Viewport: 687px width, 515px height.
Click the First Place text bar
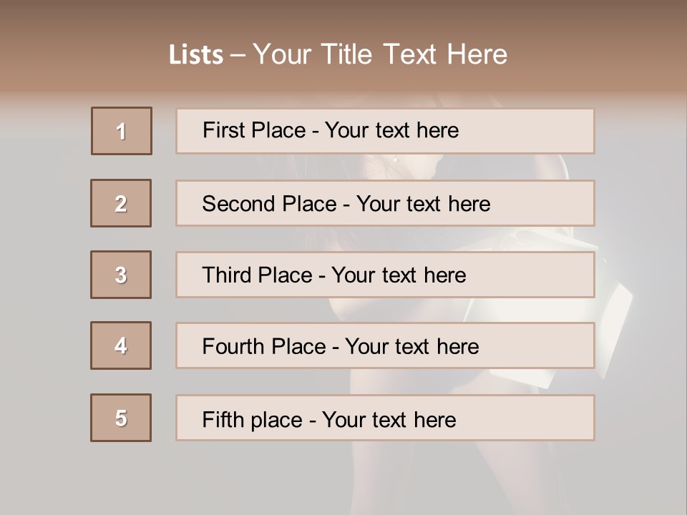(x=385, y=131)
